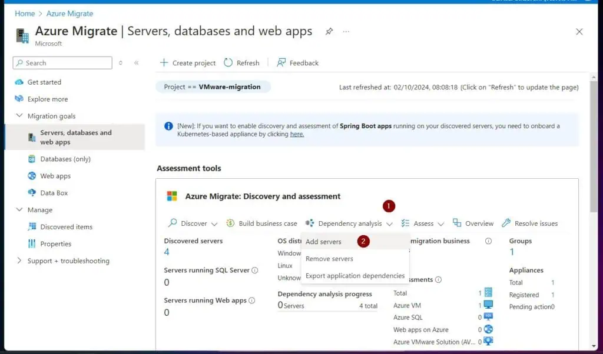The image size is (603, 354).
Task: Click the Azure VM monitor icon in assessments
Action: click(488, 305)
